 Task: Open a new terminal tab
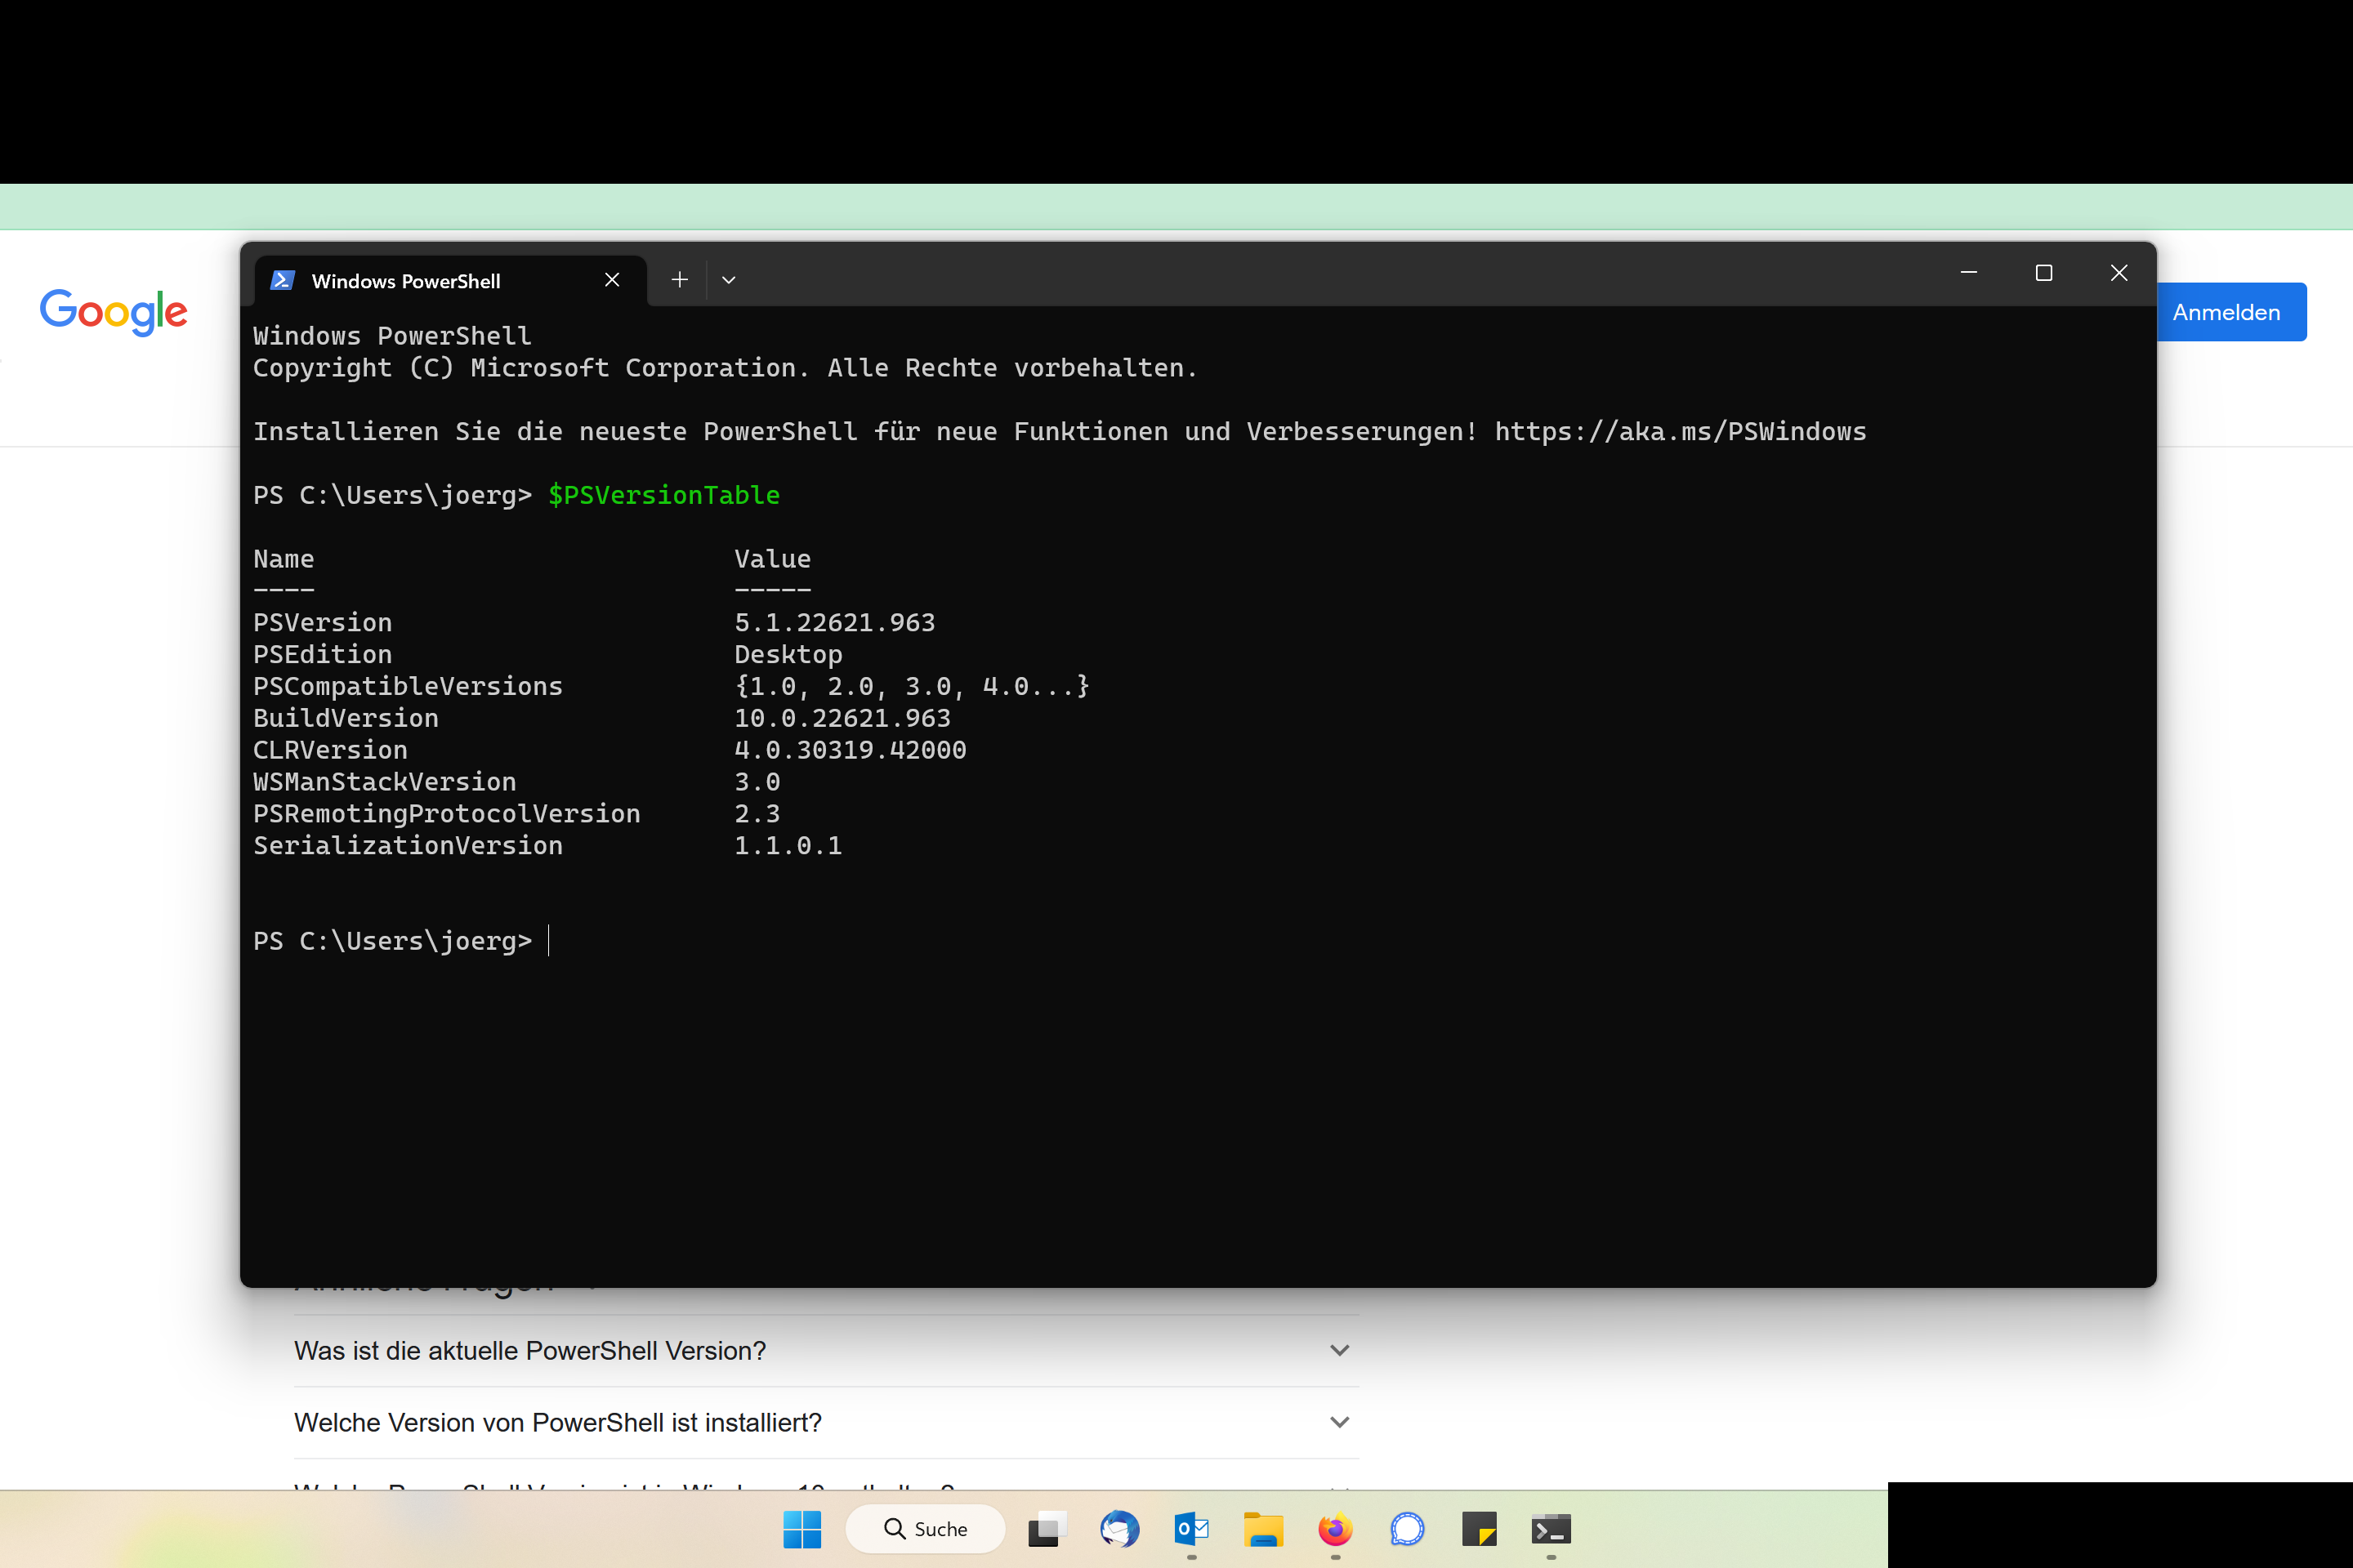(x=679, y=280)
